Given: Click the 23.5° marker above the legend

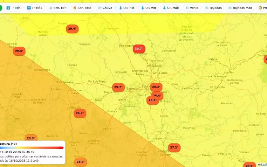Looking at the screenshot, I should (x=31, y=138).
